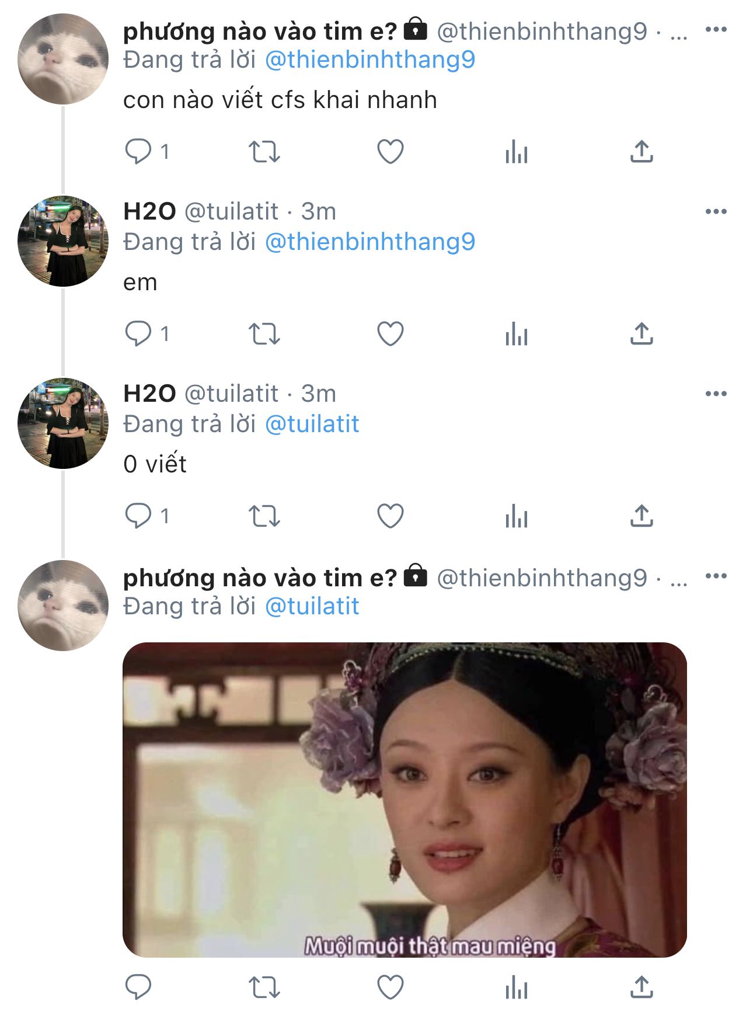Open the meme image with Vietnamese subtitle

pos(405,799)
